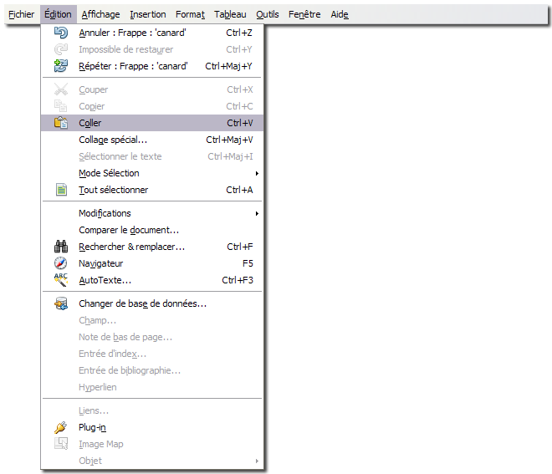This screenshot has height=474, width=552.
Task: Choose Changer de base de données...
Action: point(152,303)
